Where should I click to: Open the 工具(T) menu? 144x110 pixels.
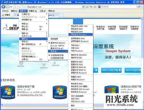[x=43, y=11]
